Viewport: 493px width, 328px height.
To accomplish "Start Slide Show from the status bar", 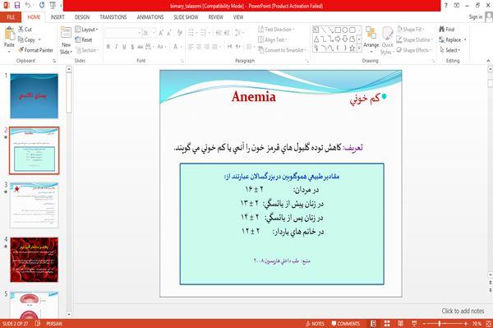I will tap(414, 324).
